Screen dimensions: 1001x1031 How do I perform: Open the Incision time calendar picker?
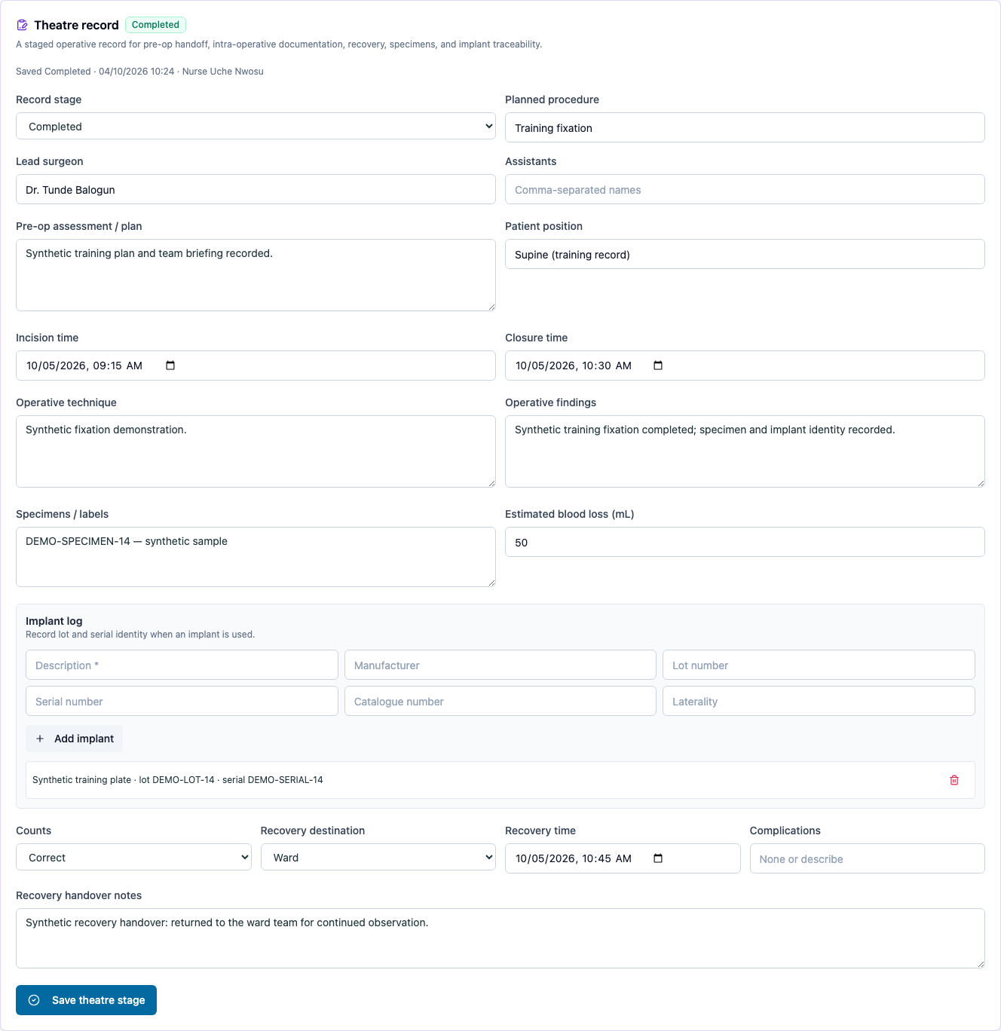coord(170,366)
